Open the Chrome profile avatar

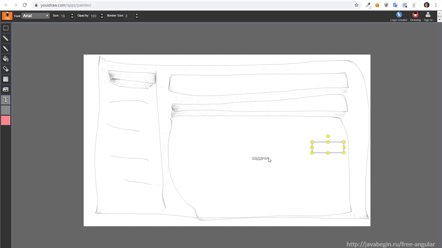point(426,5)
